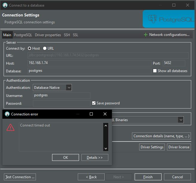Select the Host radio button
The image size is (196, 183).
click(30, 48)
